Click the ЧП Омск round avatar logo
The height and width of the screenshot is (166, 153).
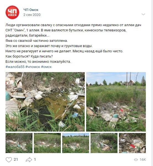[x=12, y=12]
